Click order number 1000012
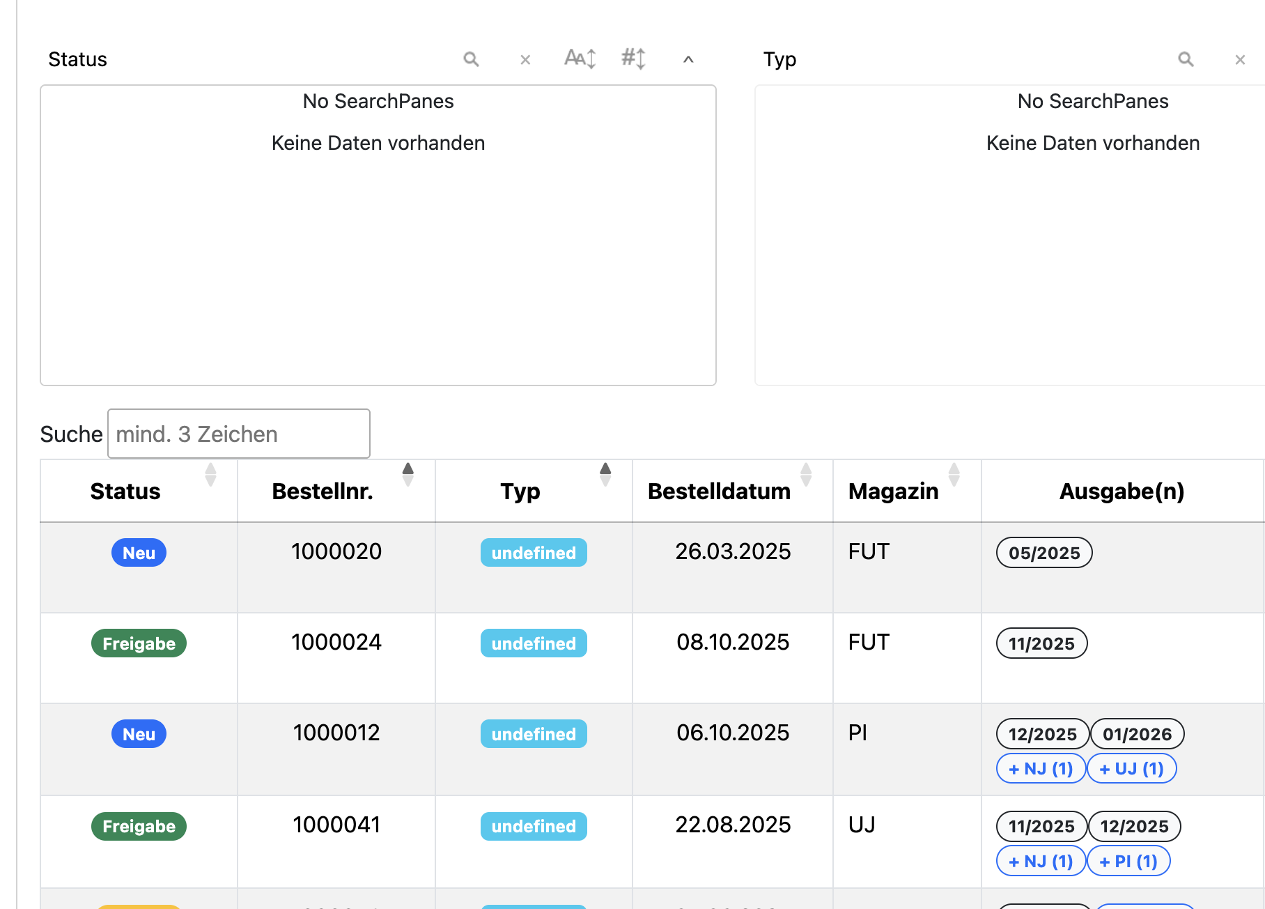 click(x=336, y=733)
